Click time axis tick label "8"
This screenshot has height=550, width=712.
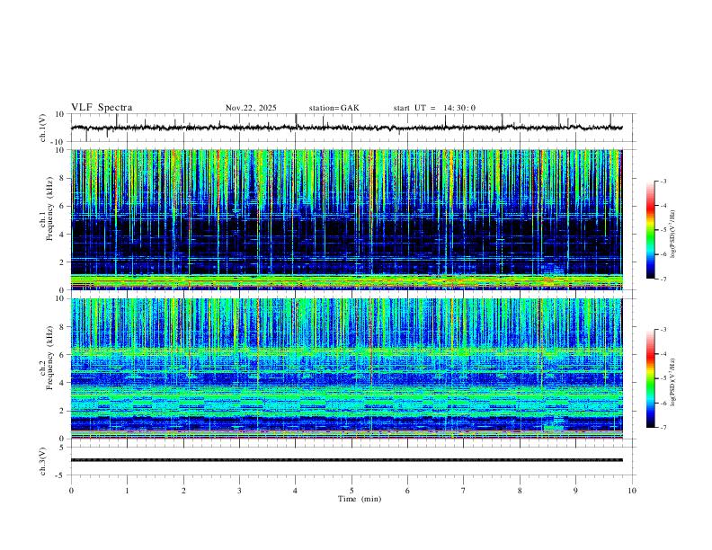520,491
